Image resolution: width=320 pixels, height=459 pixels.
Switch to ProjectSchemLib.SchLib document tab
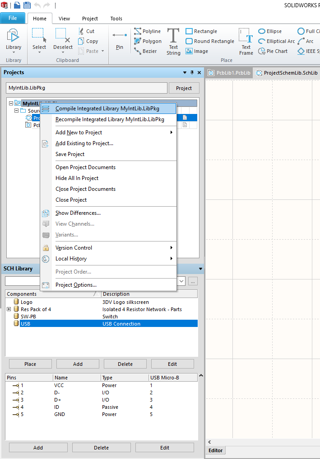point(287,73)
